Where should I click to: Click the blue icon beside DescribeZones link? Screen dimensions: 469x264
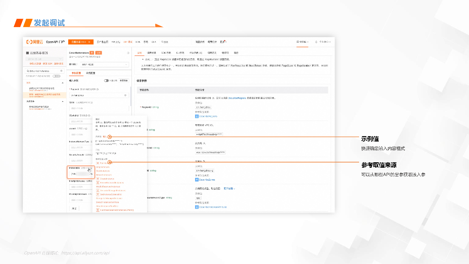tap(197, 180)
